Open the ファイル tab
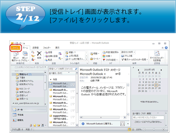Screen dimensions: 176x133 [x=15, y=48]
